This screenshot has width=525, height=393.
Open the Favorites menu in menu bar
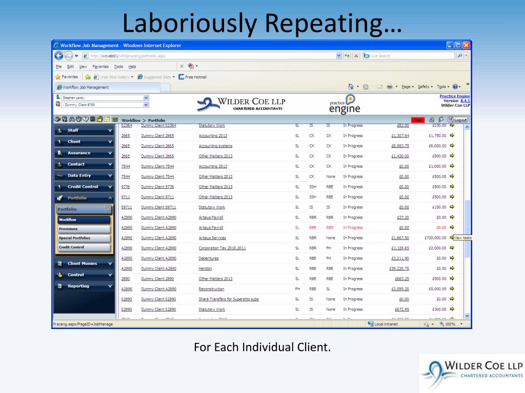100,67
